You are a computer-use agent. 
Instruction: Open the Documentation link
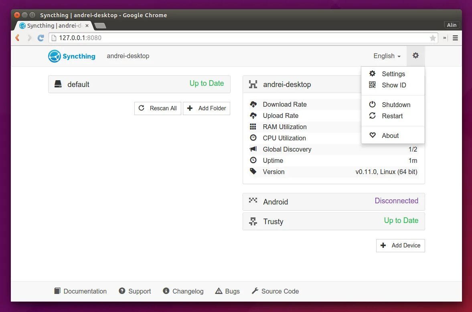[80, 291]
